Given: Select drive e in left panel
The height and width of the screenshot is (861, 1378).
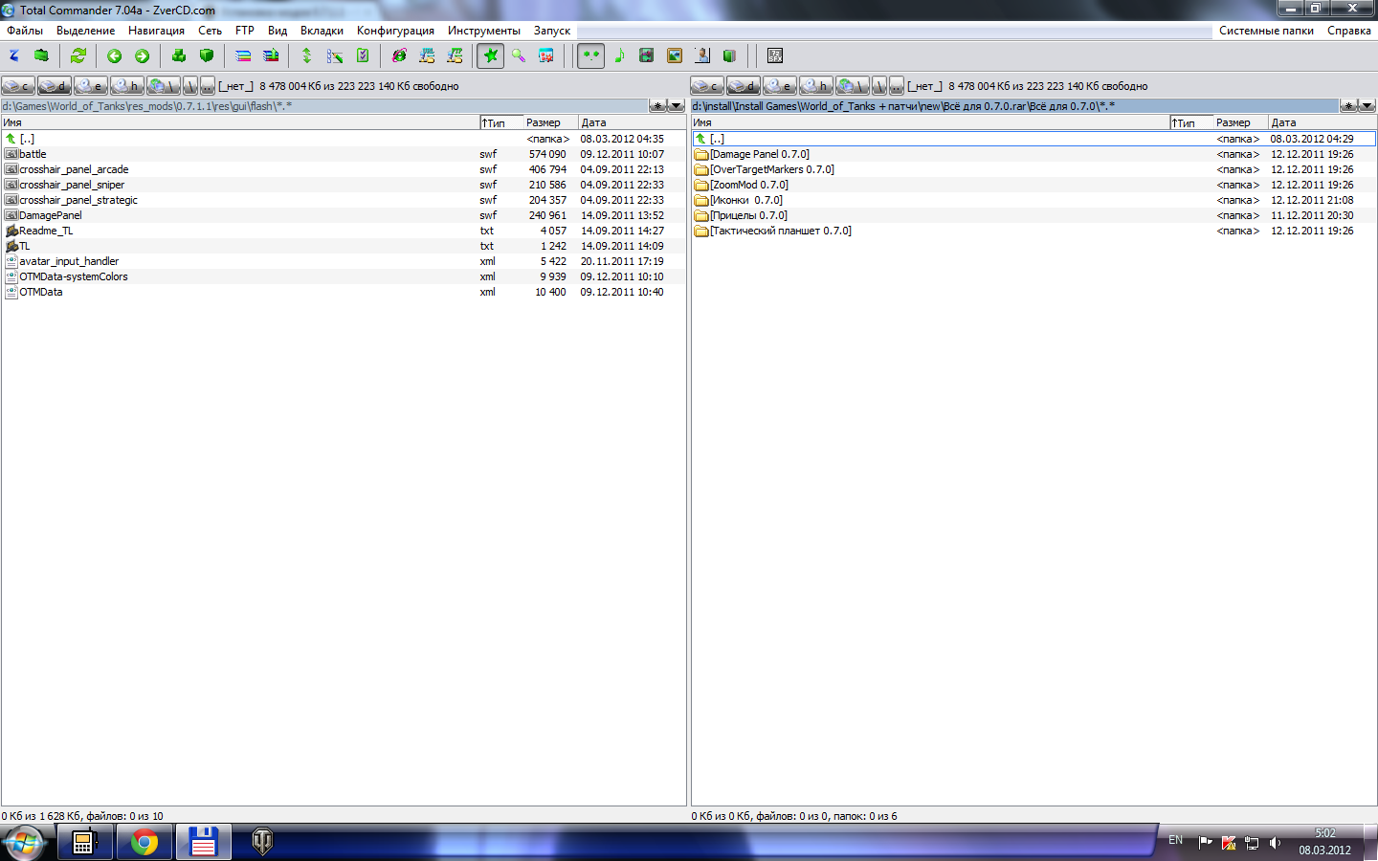Looking at the screenshot, I should (x=91, y=86).
